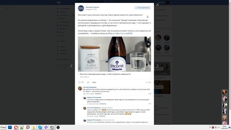231x130 pixels.
Task: Like the post with the heart icon
Action: [79, 82]
